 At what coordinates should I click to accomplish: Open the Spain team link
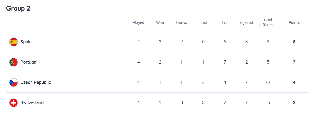(26, 42)
